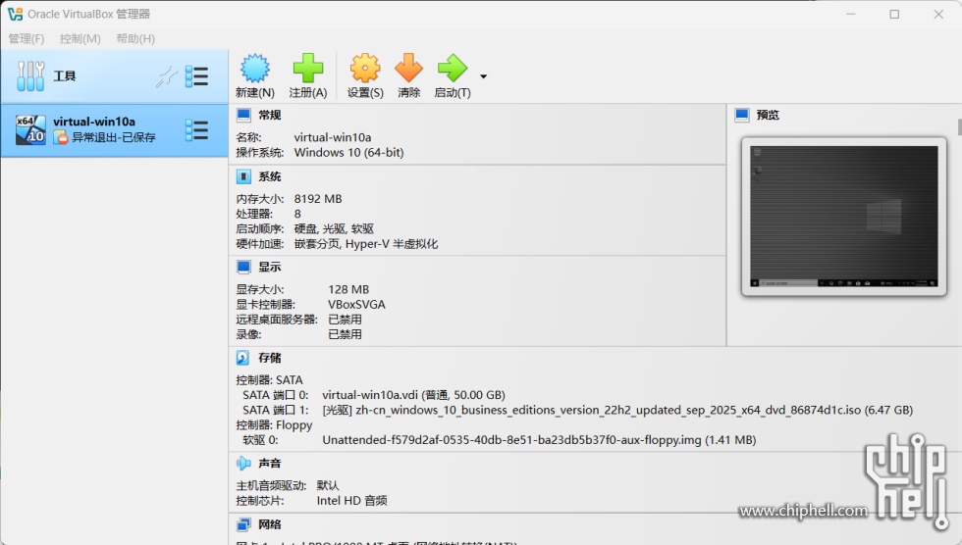Click the VM preview thumbnail

click(843, 215)
